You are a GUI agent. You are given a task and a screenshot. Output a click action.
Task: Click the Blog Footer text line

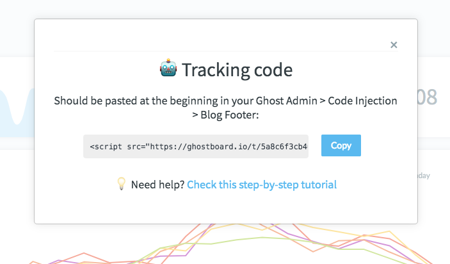point(225,115)
